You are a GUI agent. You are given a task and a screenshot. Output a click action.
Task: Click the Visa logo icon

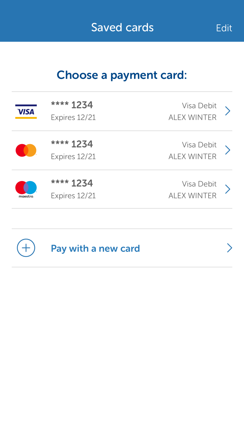[26, 112]
